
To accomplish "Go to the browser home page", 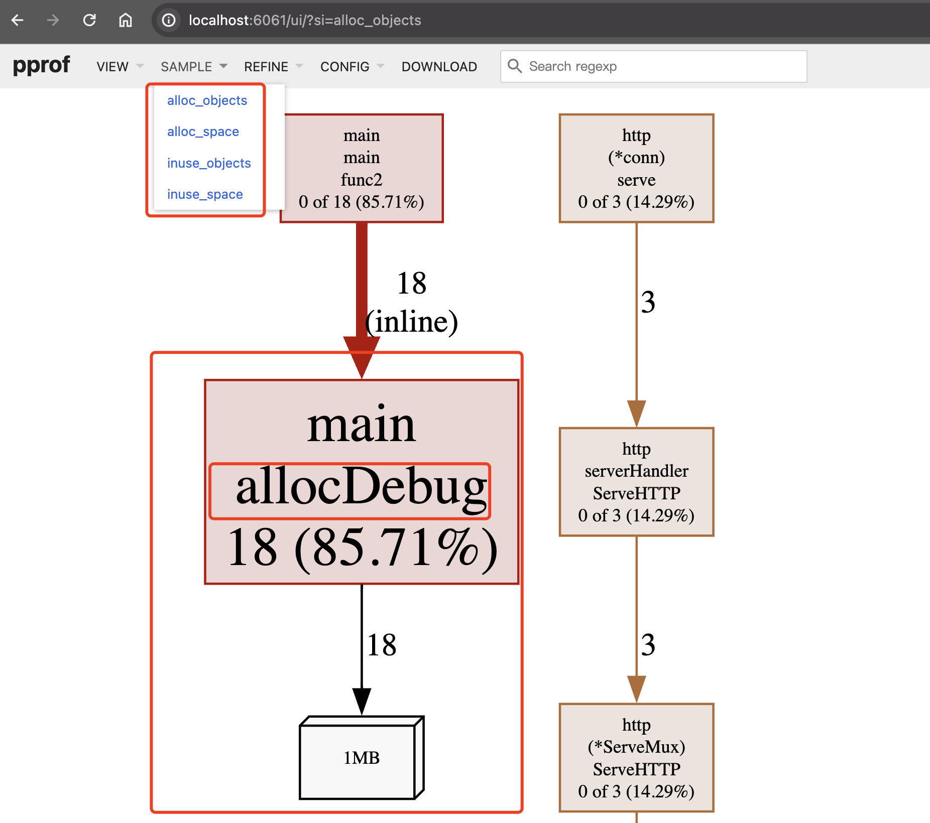I will [125, 20].
